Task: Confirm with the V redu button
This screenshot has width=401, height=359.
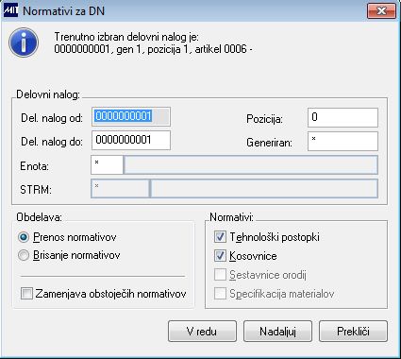Action: pyautogui.click(x=202, y=332)
